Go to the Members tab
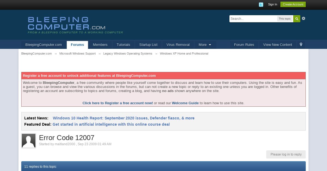This screenshot has height=171, width=327. tap(100, 45)
